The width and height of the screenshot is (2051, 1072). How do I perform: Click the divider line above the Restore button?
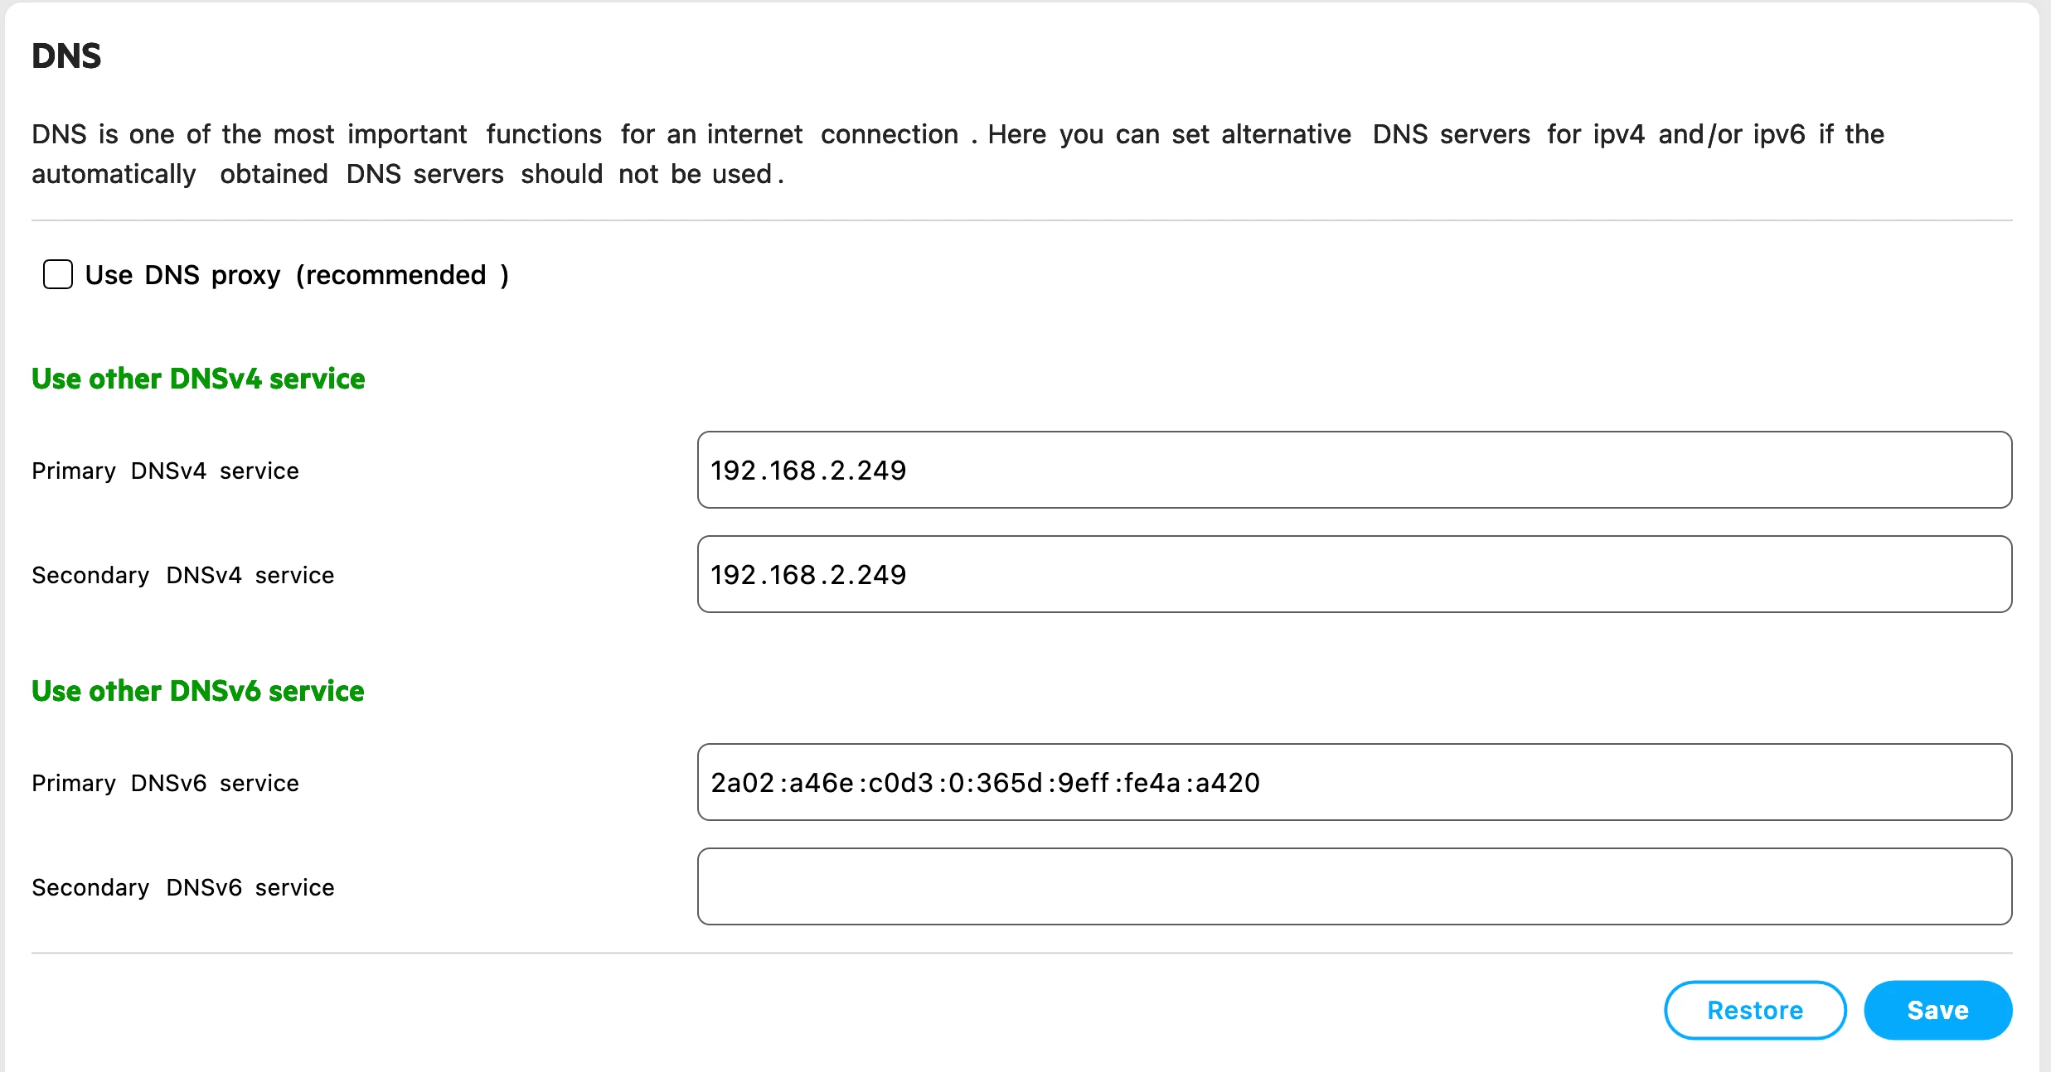coord(1022,953)
